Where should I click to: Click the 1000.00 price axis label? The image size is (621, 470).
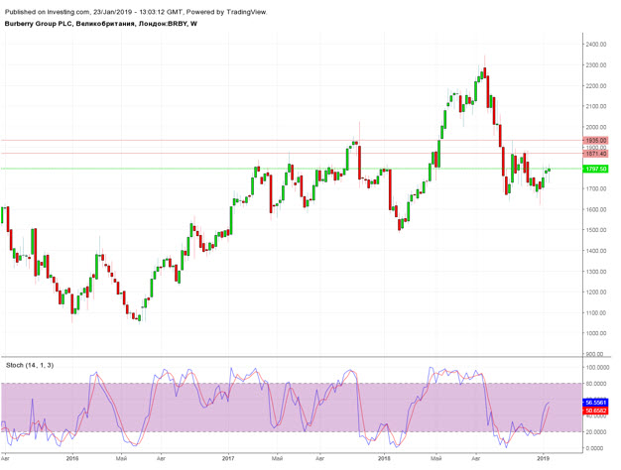595,333
